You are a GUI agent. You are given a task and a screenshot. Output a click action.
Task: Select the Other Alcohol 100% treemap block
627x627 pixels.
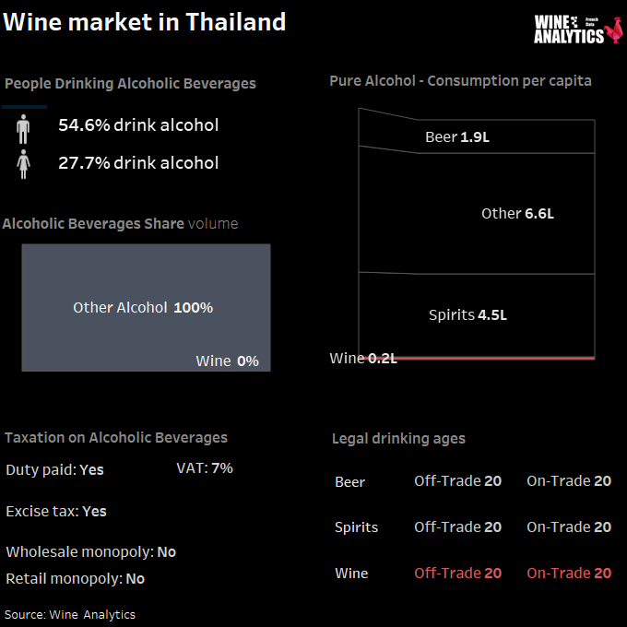[x=146, y=307]
